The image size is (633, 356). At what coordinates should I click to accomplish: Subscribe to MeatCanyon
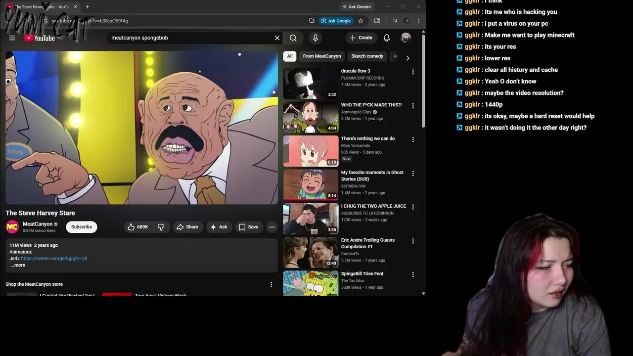tap(82, 227)
